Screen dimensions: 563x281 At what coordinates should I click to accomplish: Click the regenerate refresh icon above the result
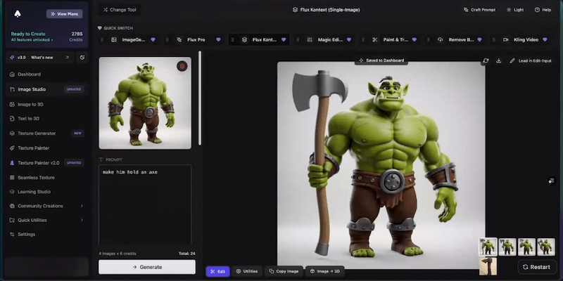[x=486, y=60]
